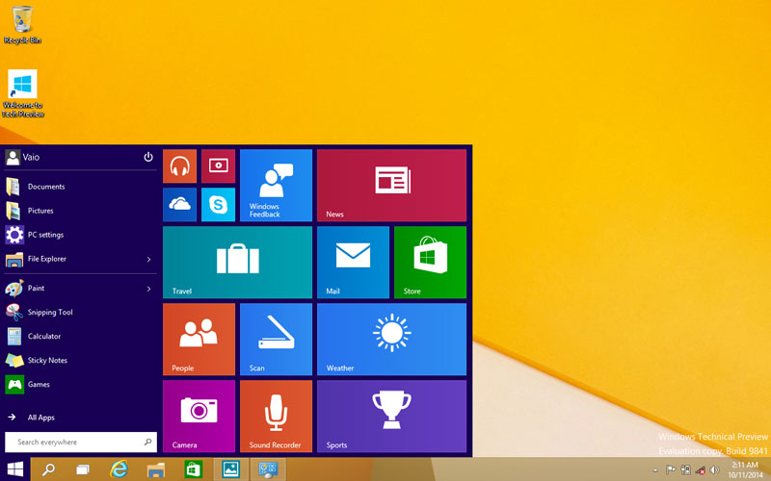Screen dimensions: 771x481
Task: Open the taskbar Search icon
Action: 48,469
